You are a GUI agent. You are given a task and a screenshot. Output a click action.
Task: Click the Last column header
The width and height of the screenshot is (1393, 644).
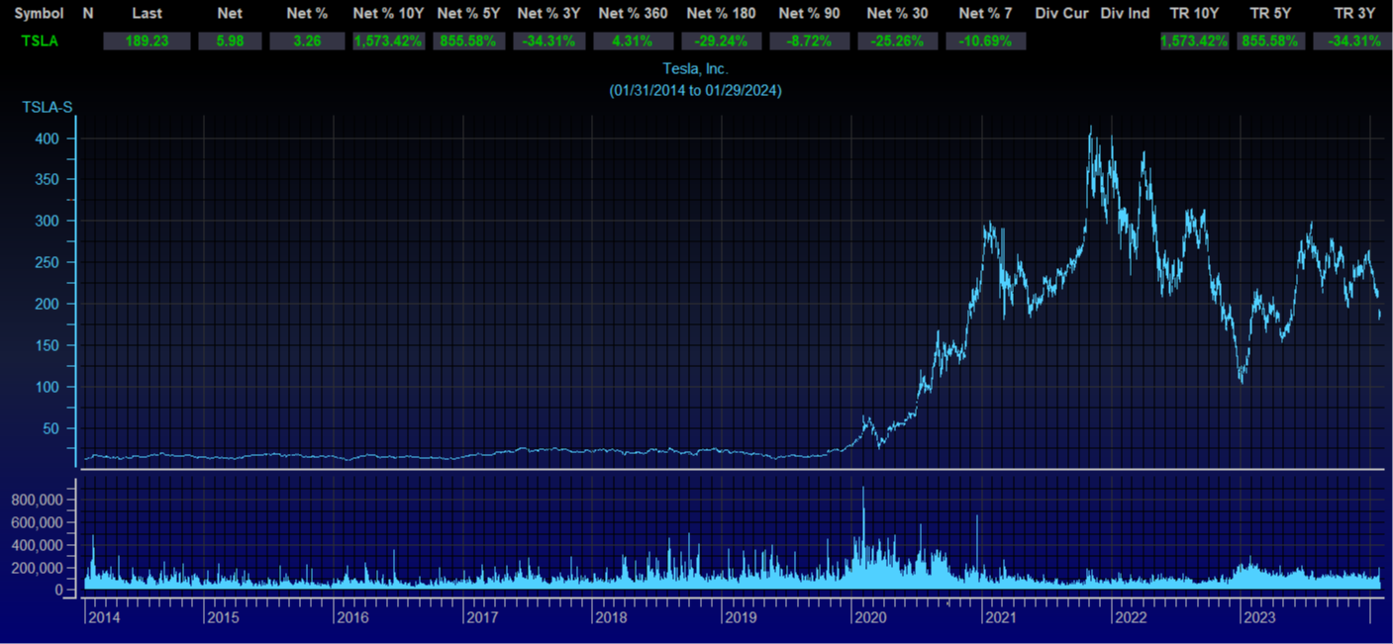[148, 14]
